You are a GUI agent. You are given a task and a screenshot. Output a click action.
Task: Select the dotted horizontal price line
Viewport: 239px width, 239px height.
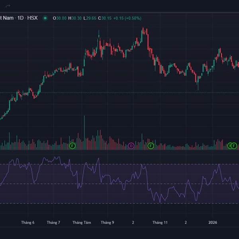tap(119, 92)
